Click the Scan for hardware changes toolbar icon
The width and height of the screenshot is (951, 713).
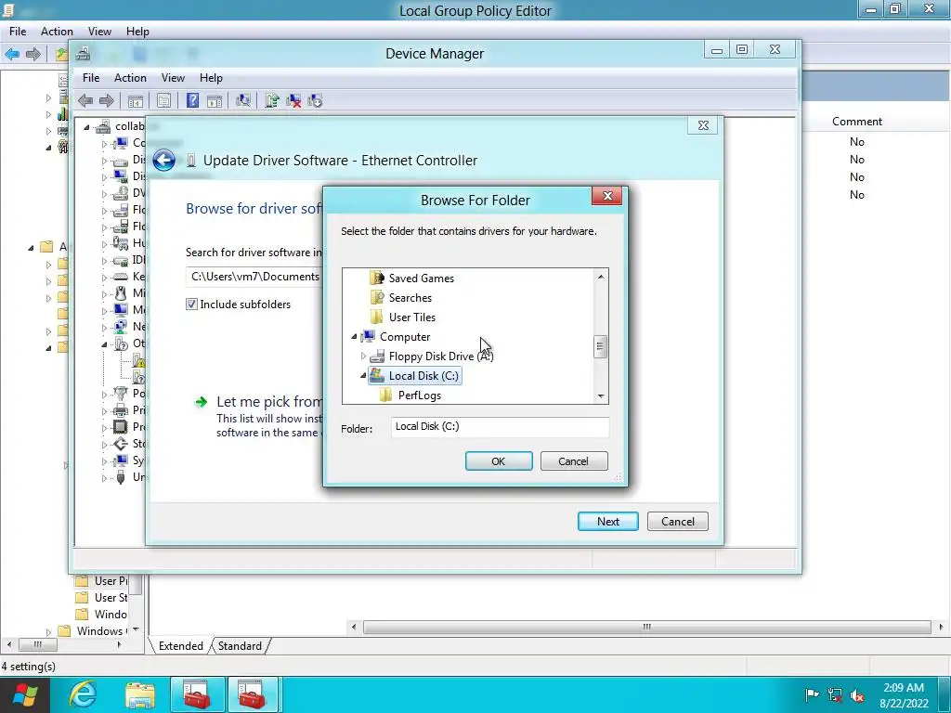tap(243, 100)
